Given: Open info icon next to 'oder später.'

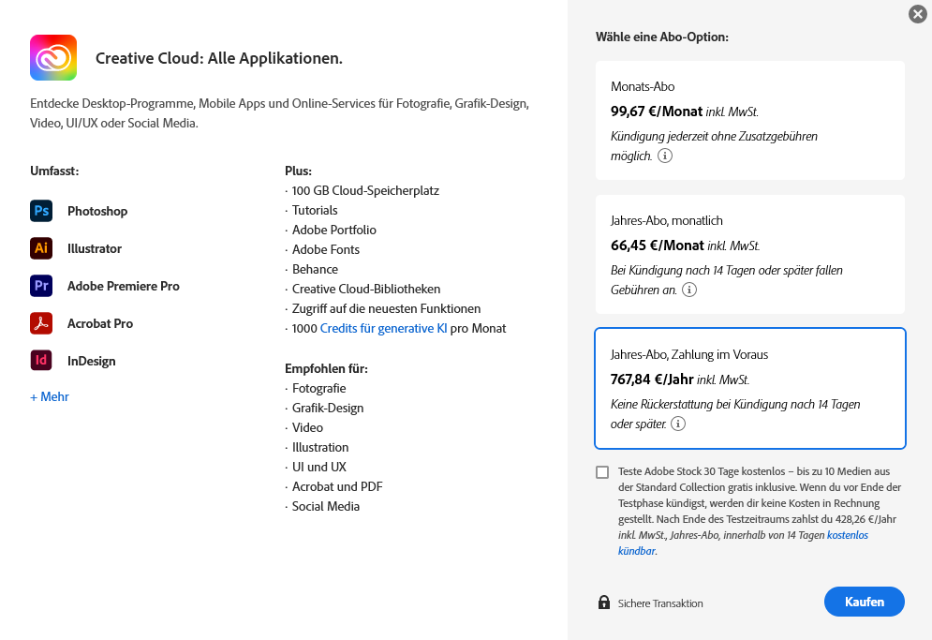Looking at the screenshot, I should 678,424.
